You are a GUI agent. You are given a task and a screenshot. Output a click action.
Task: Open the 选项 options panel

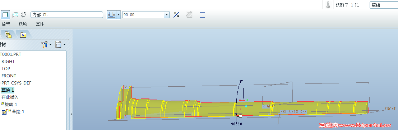[23, 24]
